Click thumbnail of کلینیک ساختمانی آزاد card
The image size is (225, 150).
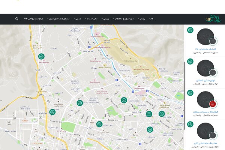(205, 37)
